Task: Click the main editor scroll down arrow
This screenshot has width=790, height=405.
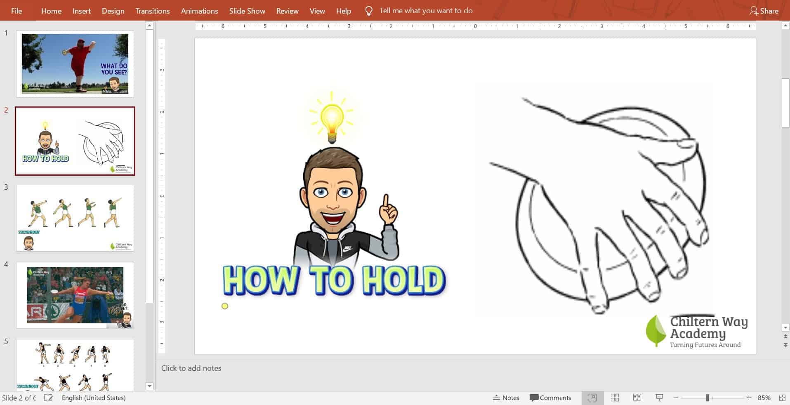Action: pos(785,328)
